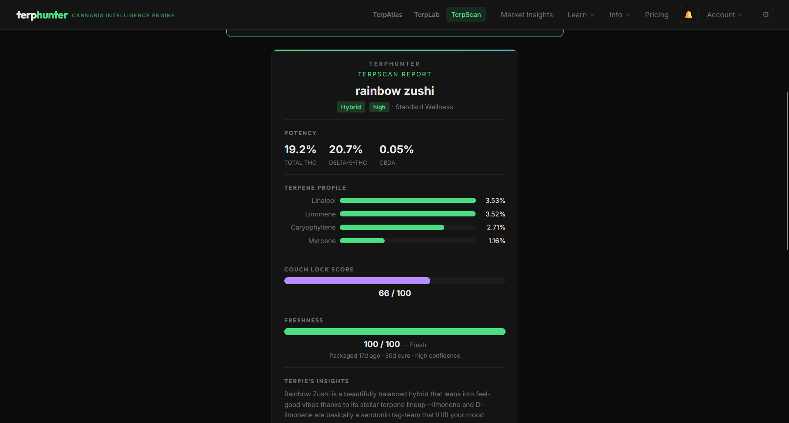Click the terphunter logo
This screenshot has width=789, height=423.
(42, 15)
